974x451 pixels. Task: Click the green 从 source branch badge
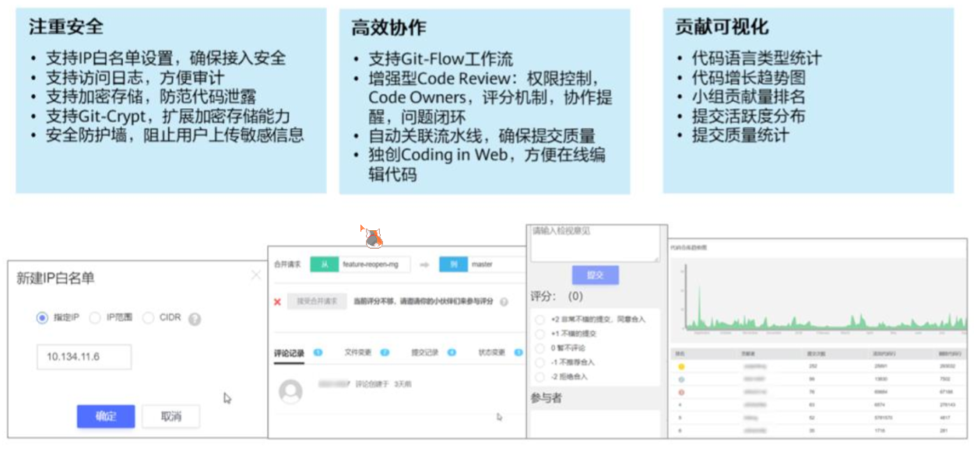click(x=325, y=264)
